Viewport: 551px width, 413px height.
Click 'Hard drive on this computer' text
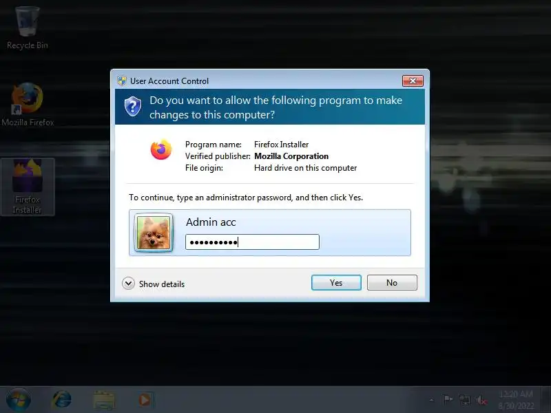pyautogui.click(x=305, y=168)
